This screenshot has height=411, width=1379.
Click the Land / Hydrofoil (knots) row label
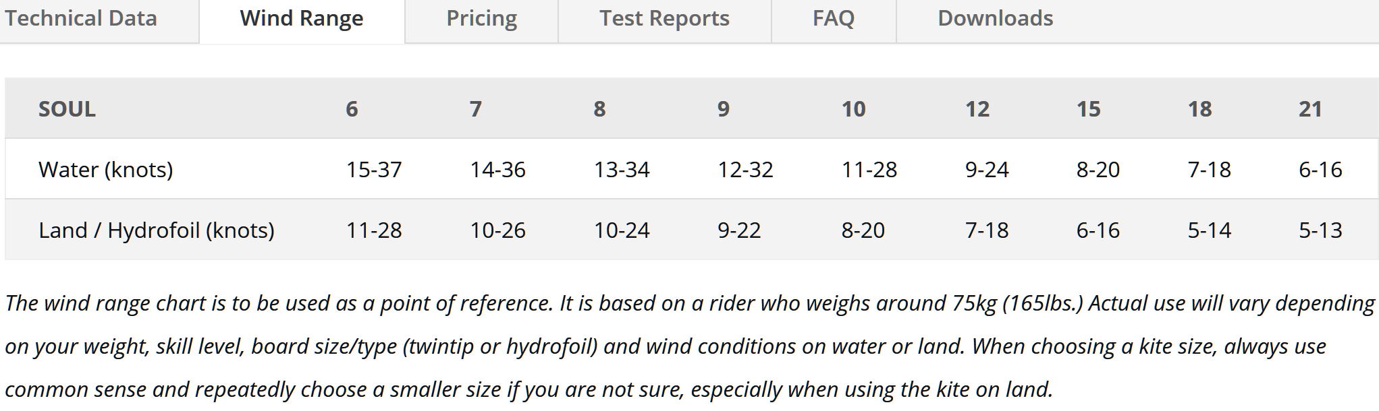[x=157, y=230]
